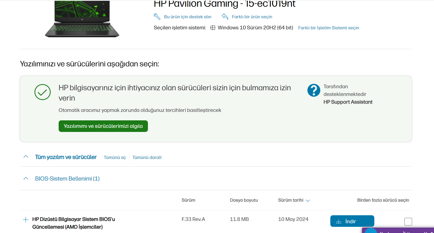Tick the checkbox for the BIOS update row
Viewport: 434px width, 233px height.
click(x=408, y=221)
